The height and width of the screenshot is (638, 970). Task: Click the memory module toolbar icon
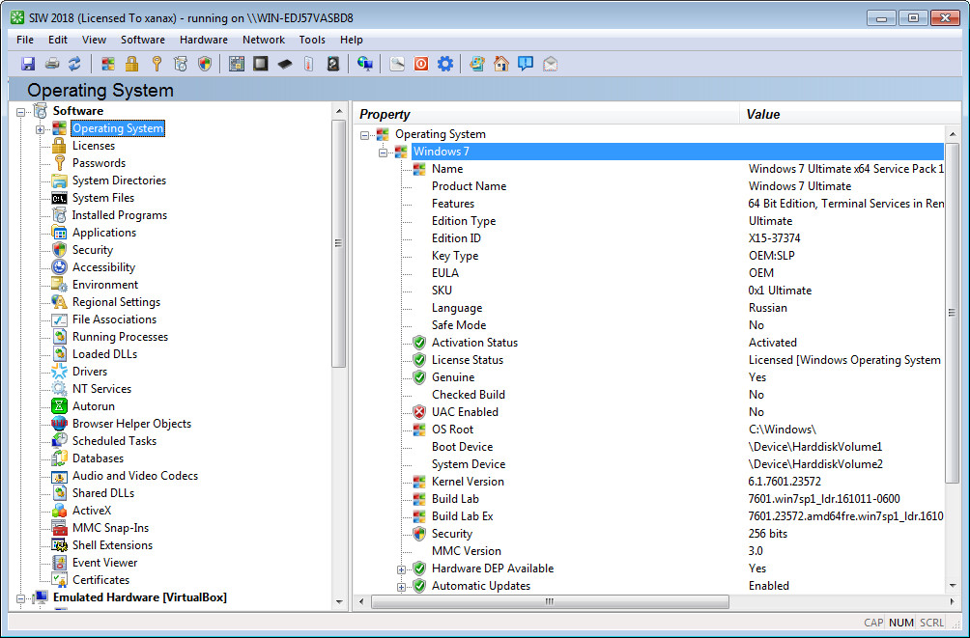(285, 64)
